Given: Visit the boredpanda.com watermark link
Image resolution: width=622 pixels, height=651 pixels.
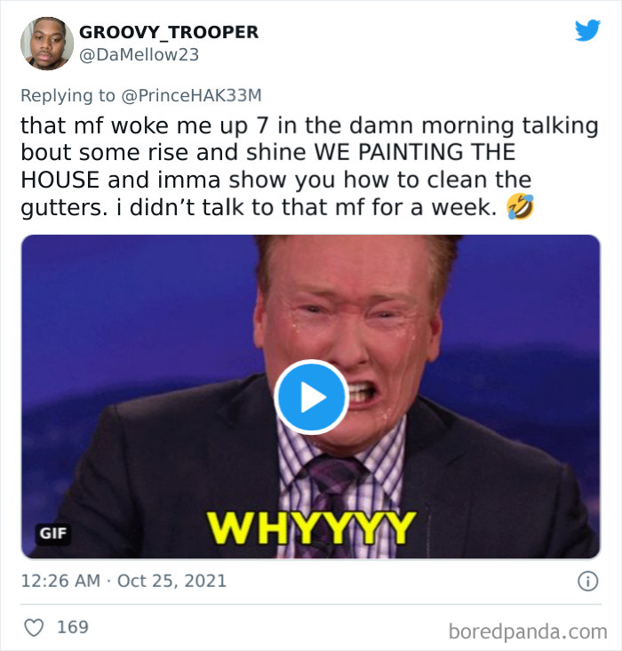Looking at the screenshot, I should pos(528,632).
